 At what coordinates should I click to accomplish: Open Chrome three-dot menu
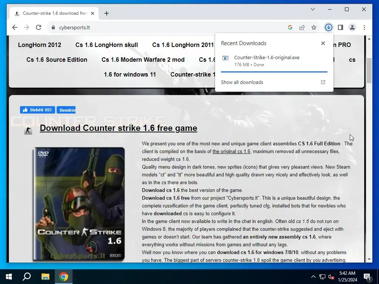pos(364,27)
